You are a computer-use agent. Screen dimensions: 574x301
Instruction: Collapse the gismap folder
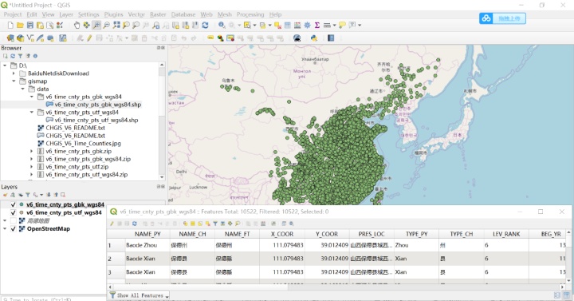point(14,81)
